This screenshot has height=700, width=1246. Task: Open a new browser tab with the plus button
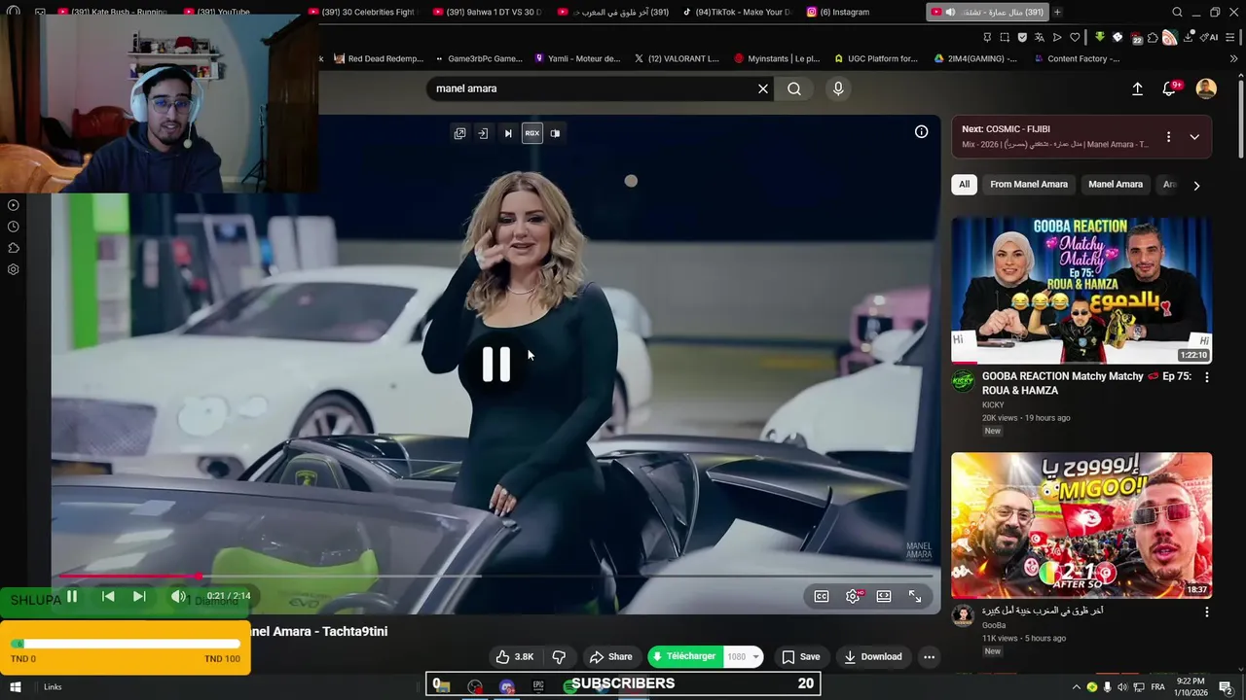1057,12
